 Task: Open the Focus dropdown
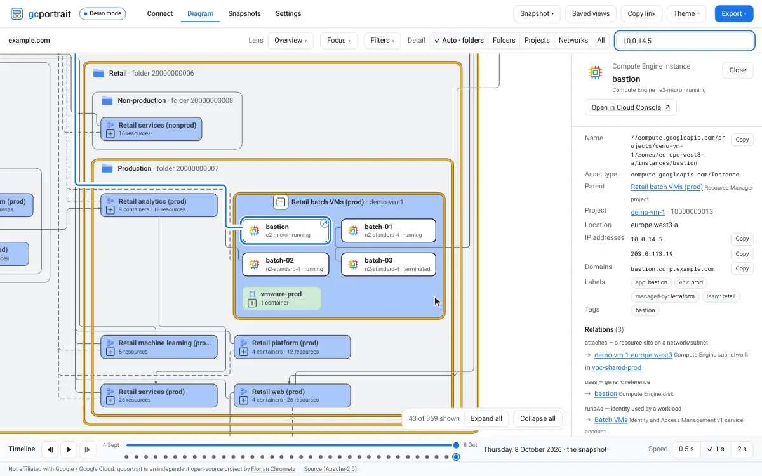coord(338,41)
